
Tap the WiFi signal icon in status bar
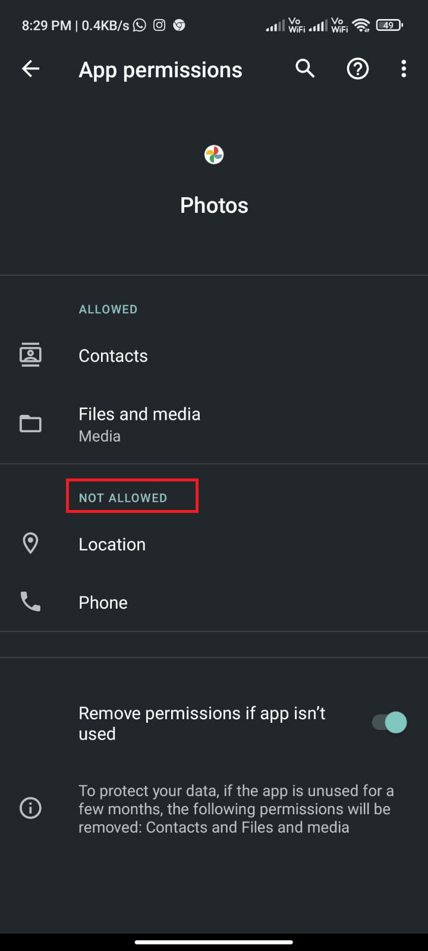tap(361, 25)
